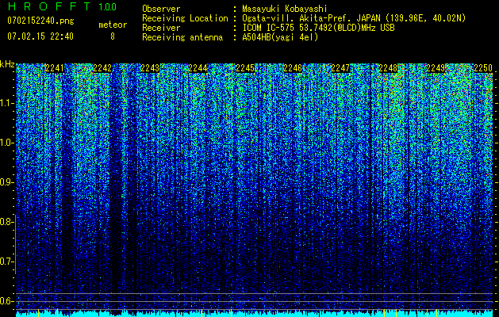
Task: Click the 0.8 kHz frequency axis label
Action: pos(6,222)
